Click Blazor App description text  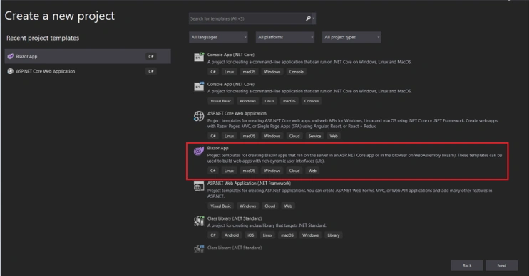click(354, 158)
